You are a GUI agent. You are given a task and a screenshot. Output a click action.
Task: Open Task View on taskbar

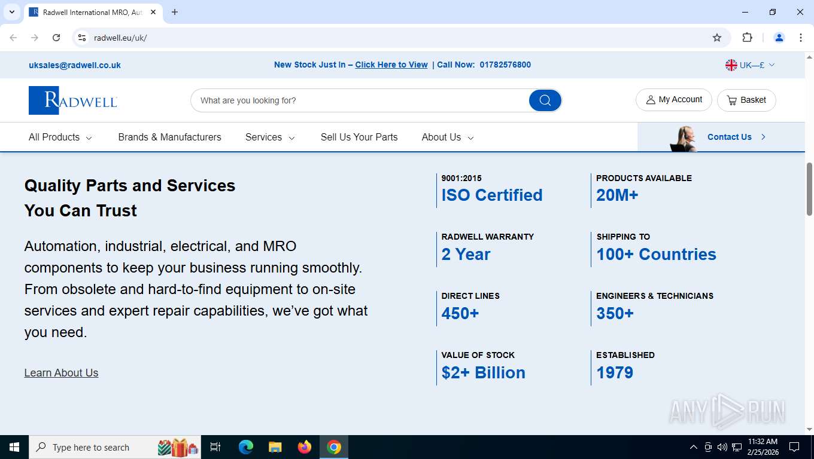tap(215, 447)
